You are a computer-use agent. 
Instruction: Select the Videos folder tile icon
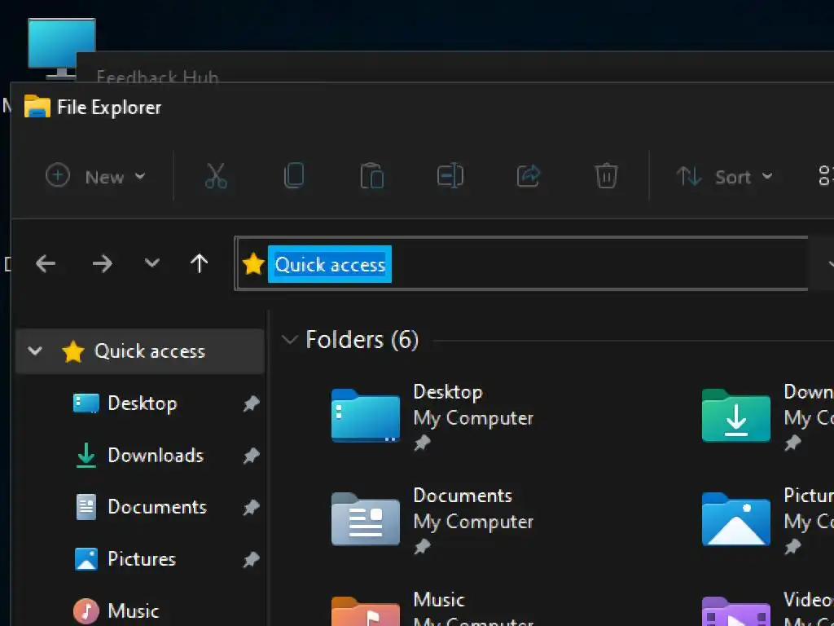click(736, 611)
